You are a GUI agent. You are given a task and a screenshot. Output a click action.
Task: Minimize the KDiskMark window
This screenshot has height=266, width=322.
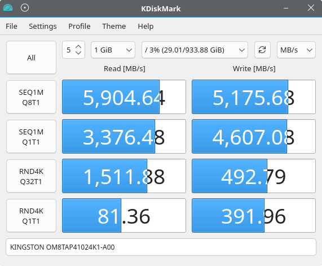[286, 8]
